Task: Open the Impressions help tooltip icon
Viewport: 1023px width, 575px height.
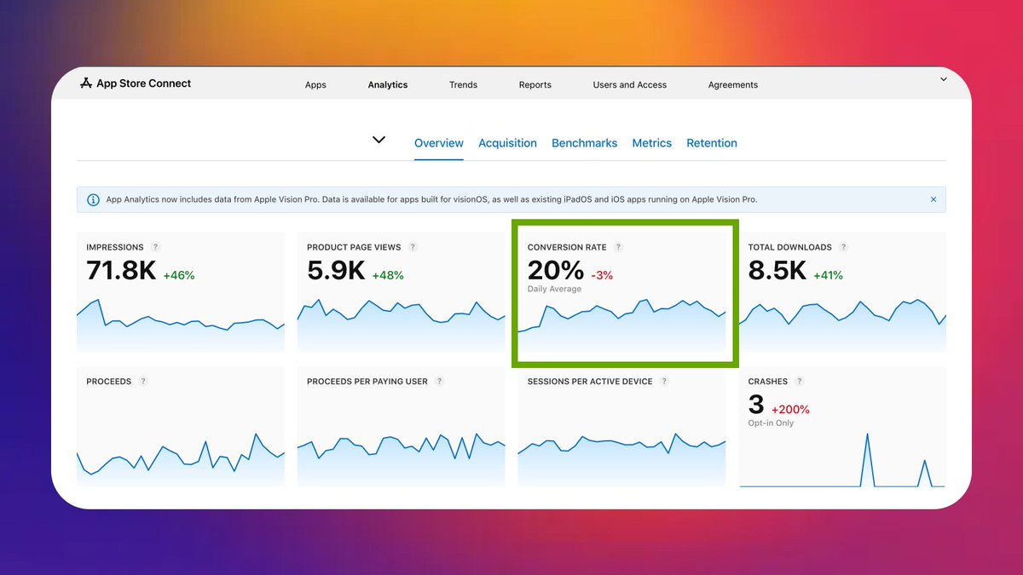Action: [155, 246]
